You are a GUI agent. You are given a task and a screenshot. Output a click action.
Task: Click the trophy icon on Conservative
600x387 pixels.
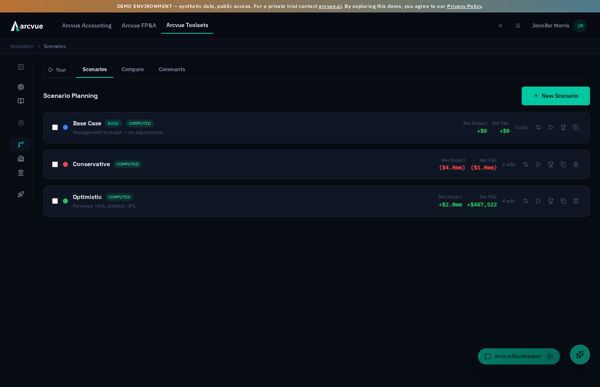pos(551,164)
